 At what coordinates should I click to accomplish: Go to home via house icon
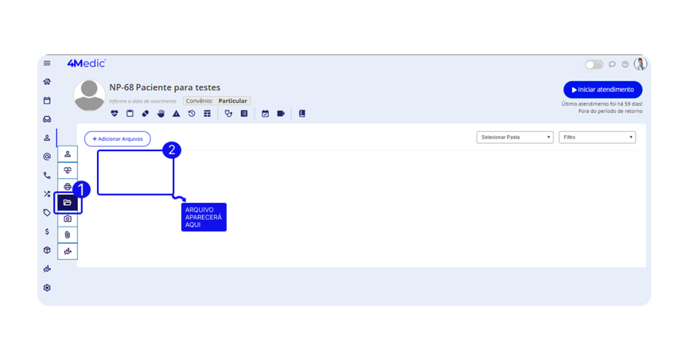(x=47, y=82)
